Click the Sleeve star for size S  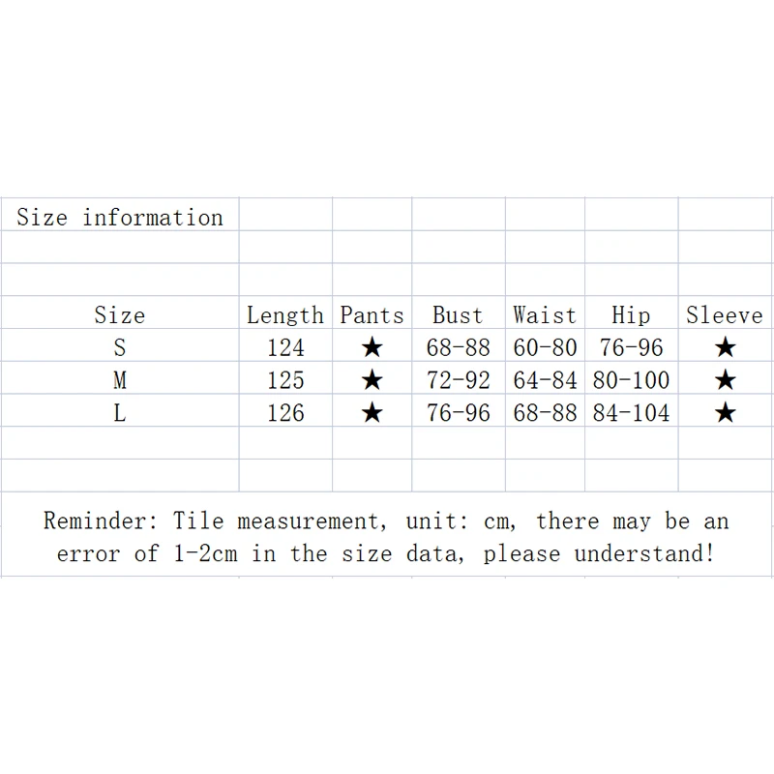[725, 348]
